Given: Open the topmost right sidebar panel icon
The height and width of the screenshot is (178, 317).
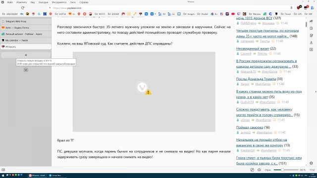Looking at the screenshot, I should pyautogui.click(x=312, y=21).
